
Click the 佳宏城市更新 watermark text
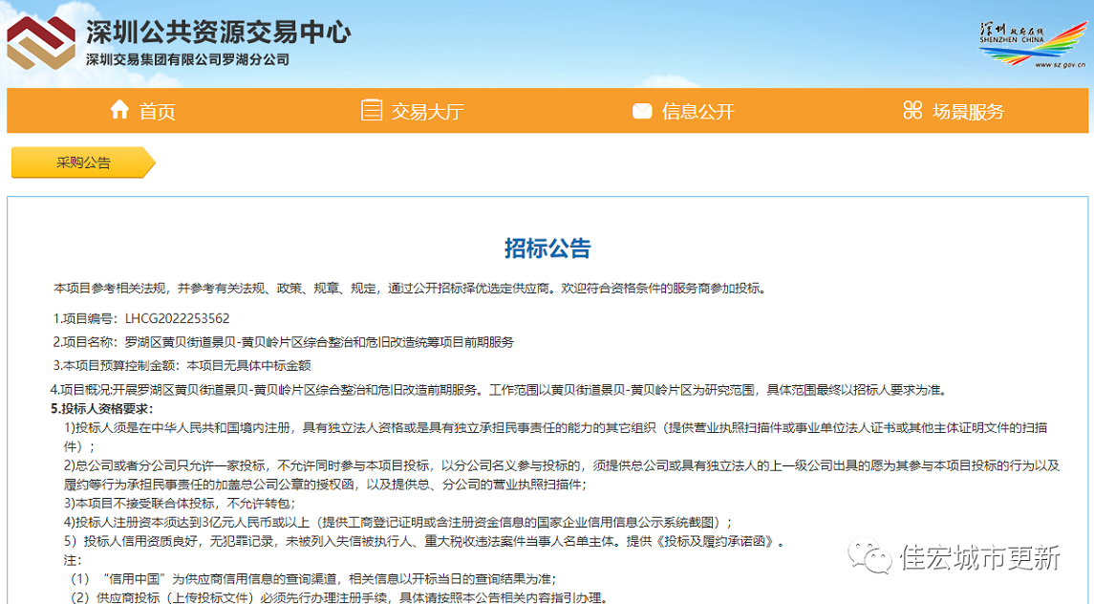pyautogui.click(x=978, y=556)
